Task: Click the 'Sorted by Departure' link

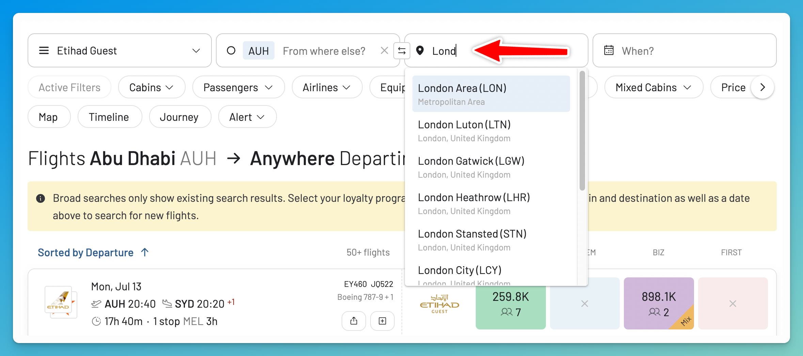Action: tap(85, 253)
